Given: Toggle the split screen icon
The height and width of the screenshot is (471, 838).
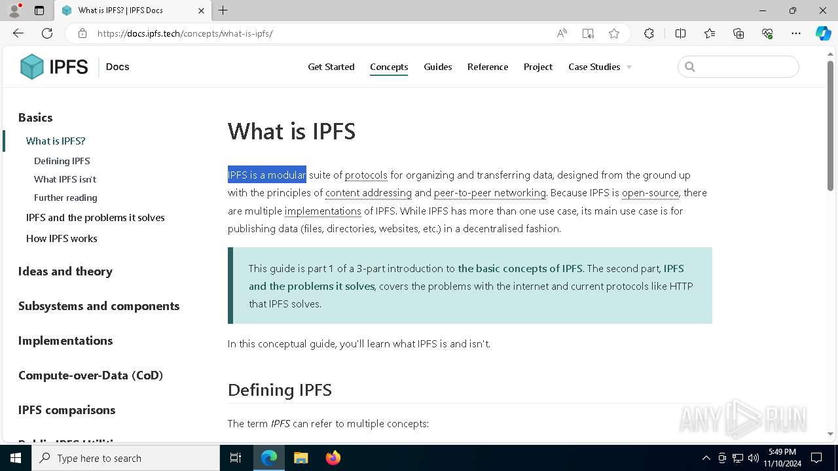Looking at the screenshot, I should 680,33.
